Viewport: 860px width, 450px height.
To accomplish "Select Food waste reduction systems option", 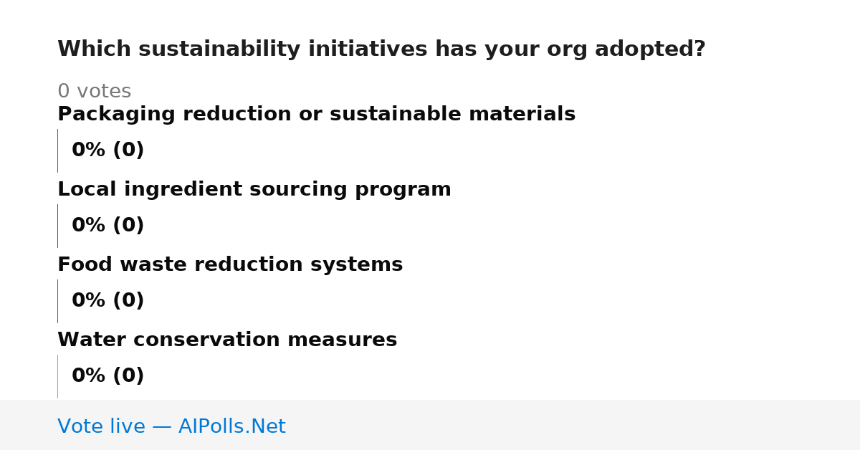I will click(x=230, y=265).
